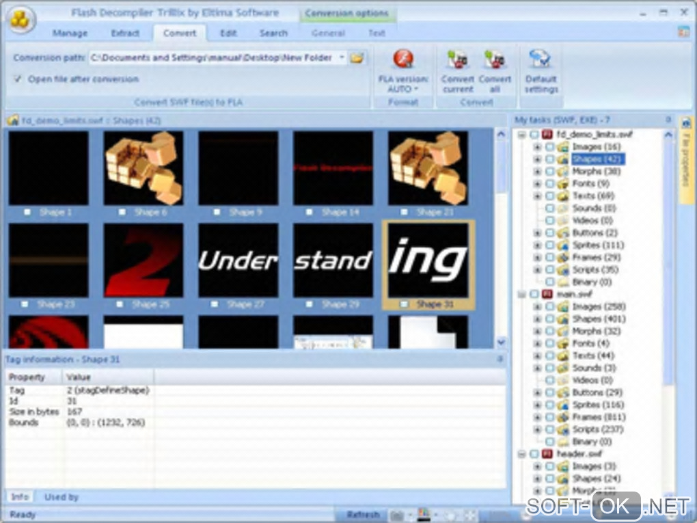Collapse the main.swf tree node
Image resolution: width=697 pixels, height=523 pixels.
pos(522,294)
